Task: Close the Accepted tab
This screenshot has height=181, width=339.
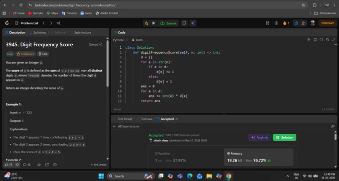Action: 176,119
